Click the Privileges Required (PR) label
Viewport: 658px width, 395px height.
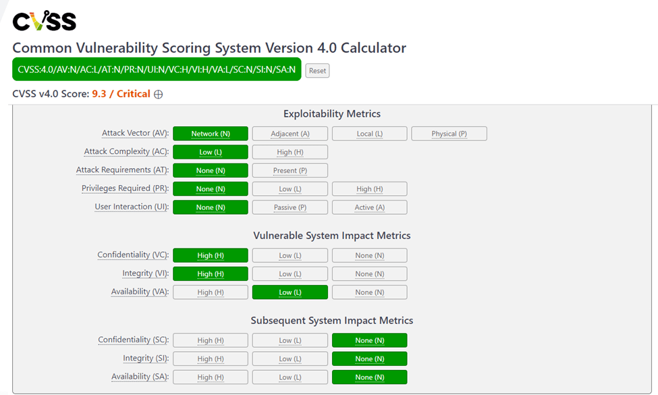(x=125, y=188)
